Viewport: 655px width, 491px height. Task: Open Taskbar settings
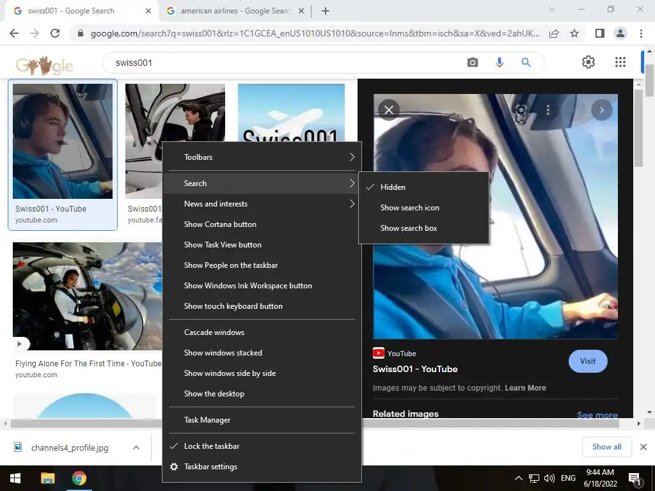(262, 466)
